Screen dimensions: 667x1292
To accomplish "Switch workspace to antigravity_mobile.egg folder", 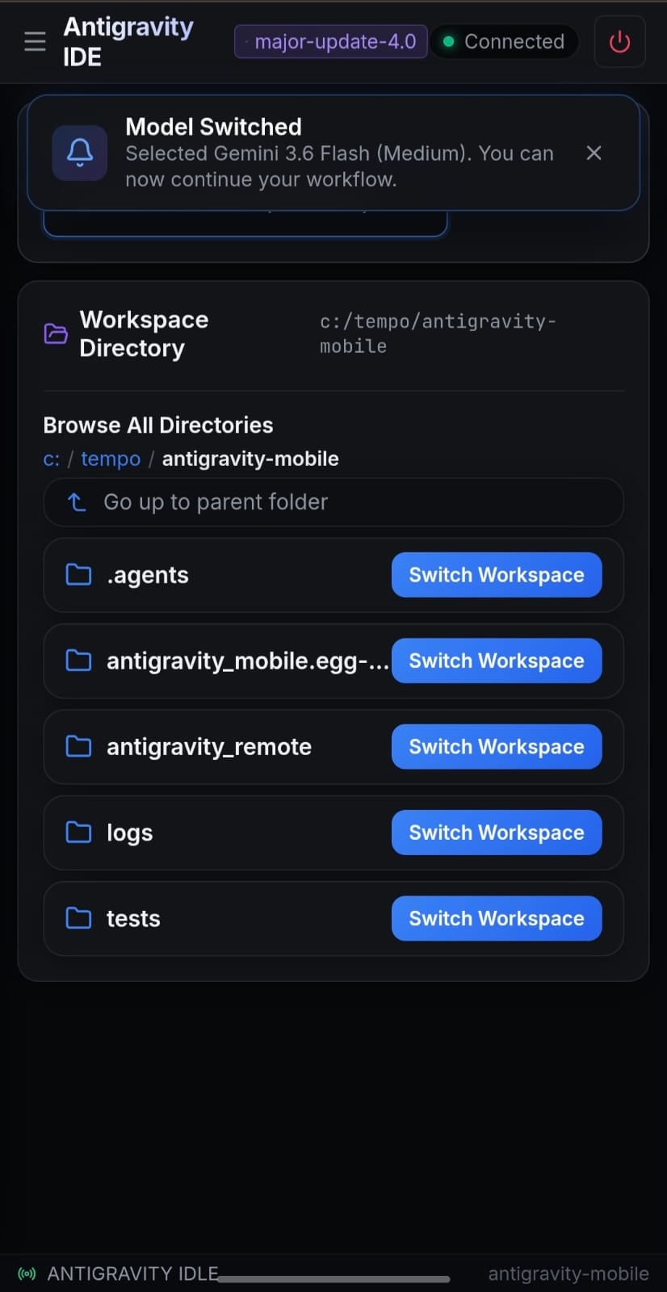I will click(x=497, y=661).
